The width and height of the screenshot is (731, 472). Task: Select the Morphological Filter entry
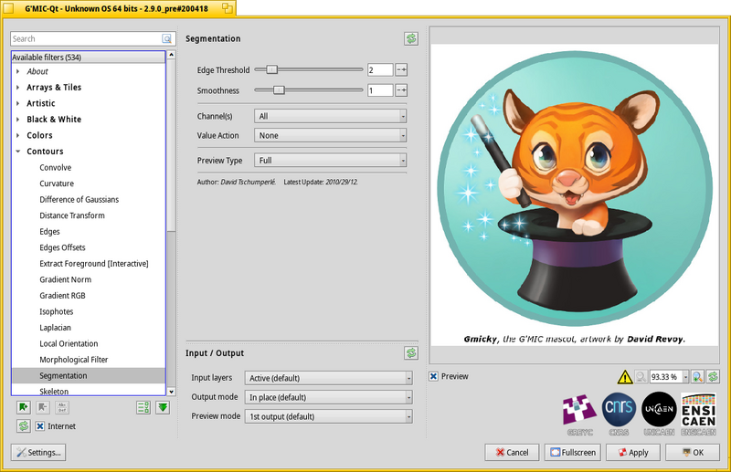74,360
